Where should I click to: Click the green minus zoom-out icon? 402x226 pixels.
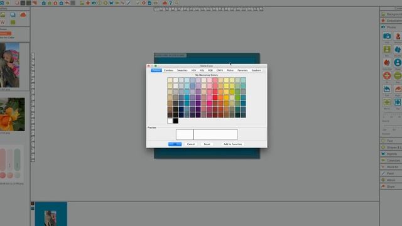(x=398, y=75)
